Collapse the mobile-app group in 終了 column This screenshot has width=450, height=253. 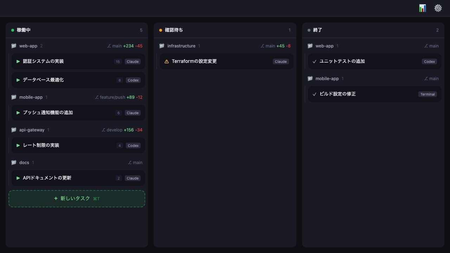click(327, 78)
